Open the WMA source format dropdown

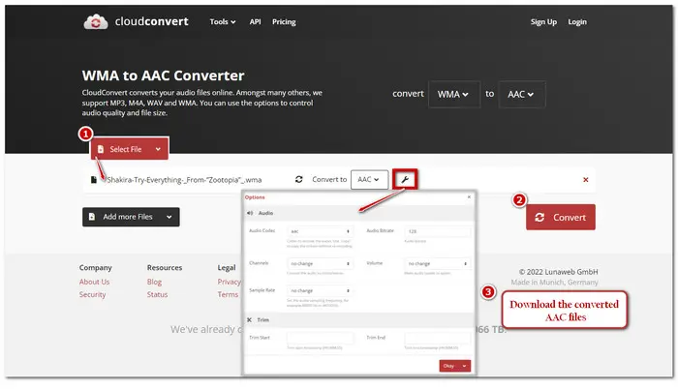click(453, 94)
